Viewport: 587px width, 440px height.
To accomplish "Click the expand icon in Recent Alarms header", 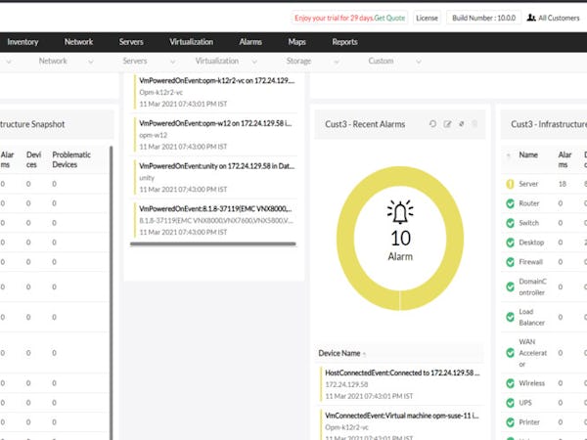I will tap(461, 124).
